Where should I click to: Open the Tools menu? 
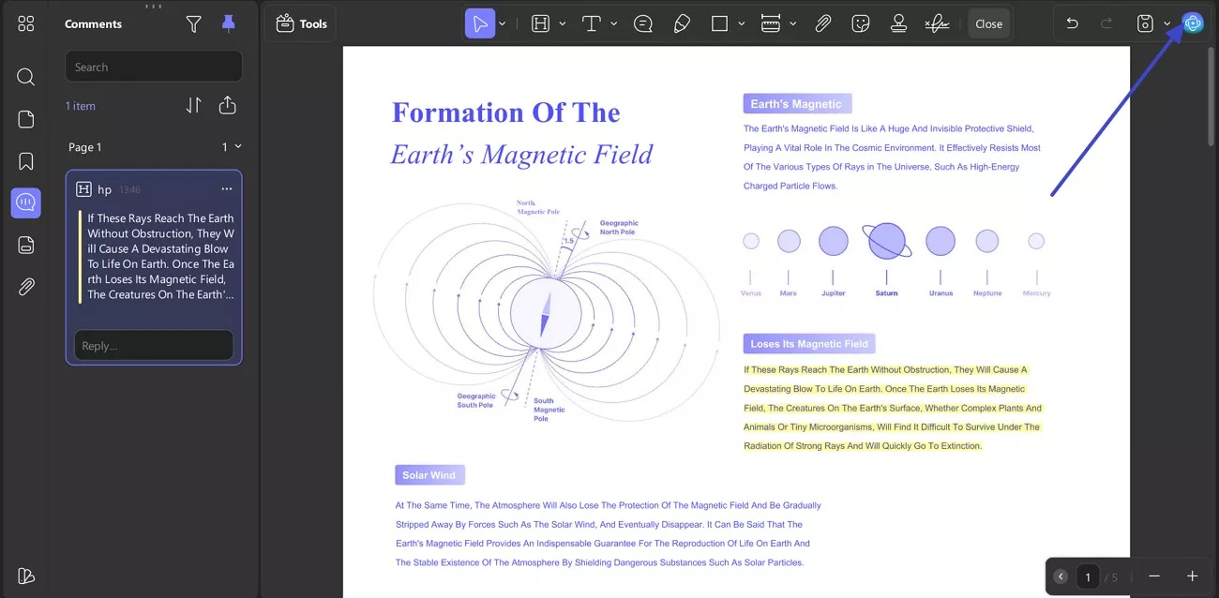point(301,24)
